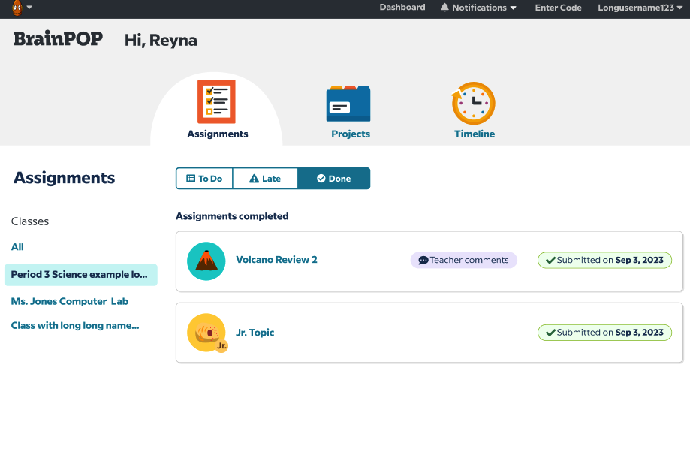The width and height of the screenshot is (690, 449).
Task: Click the Notifications bell icon
Action: 445,8
